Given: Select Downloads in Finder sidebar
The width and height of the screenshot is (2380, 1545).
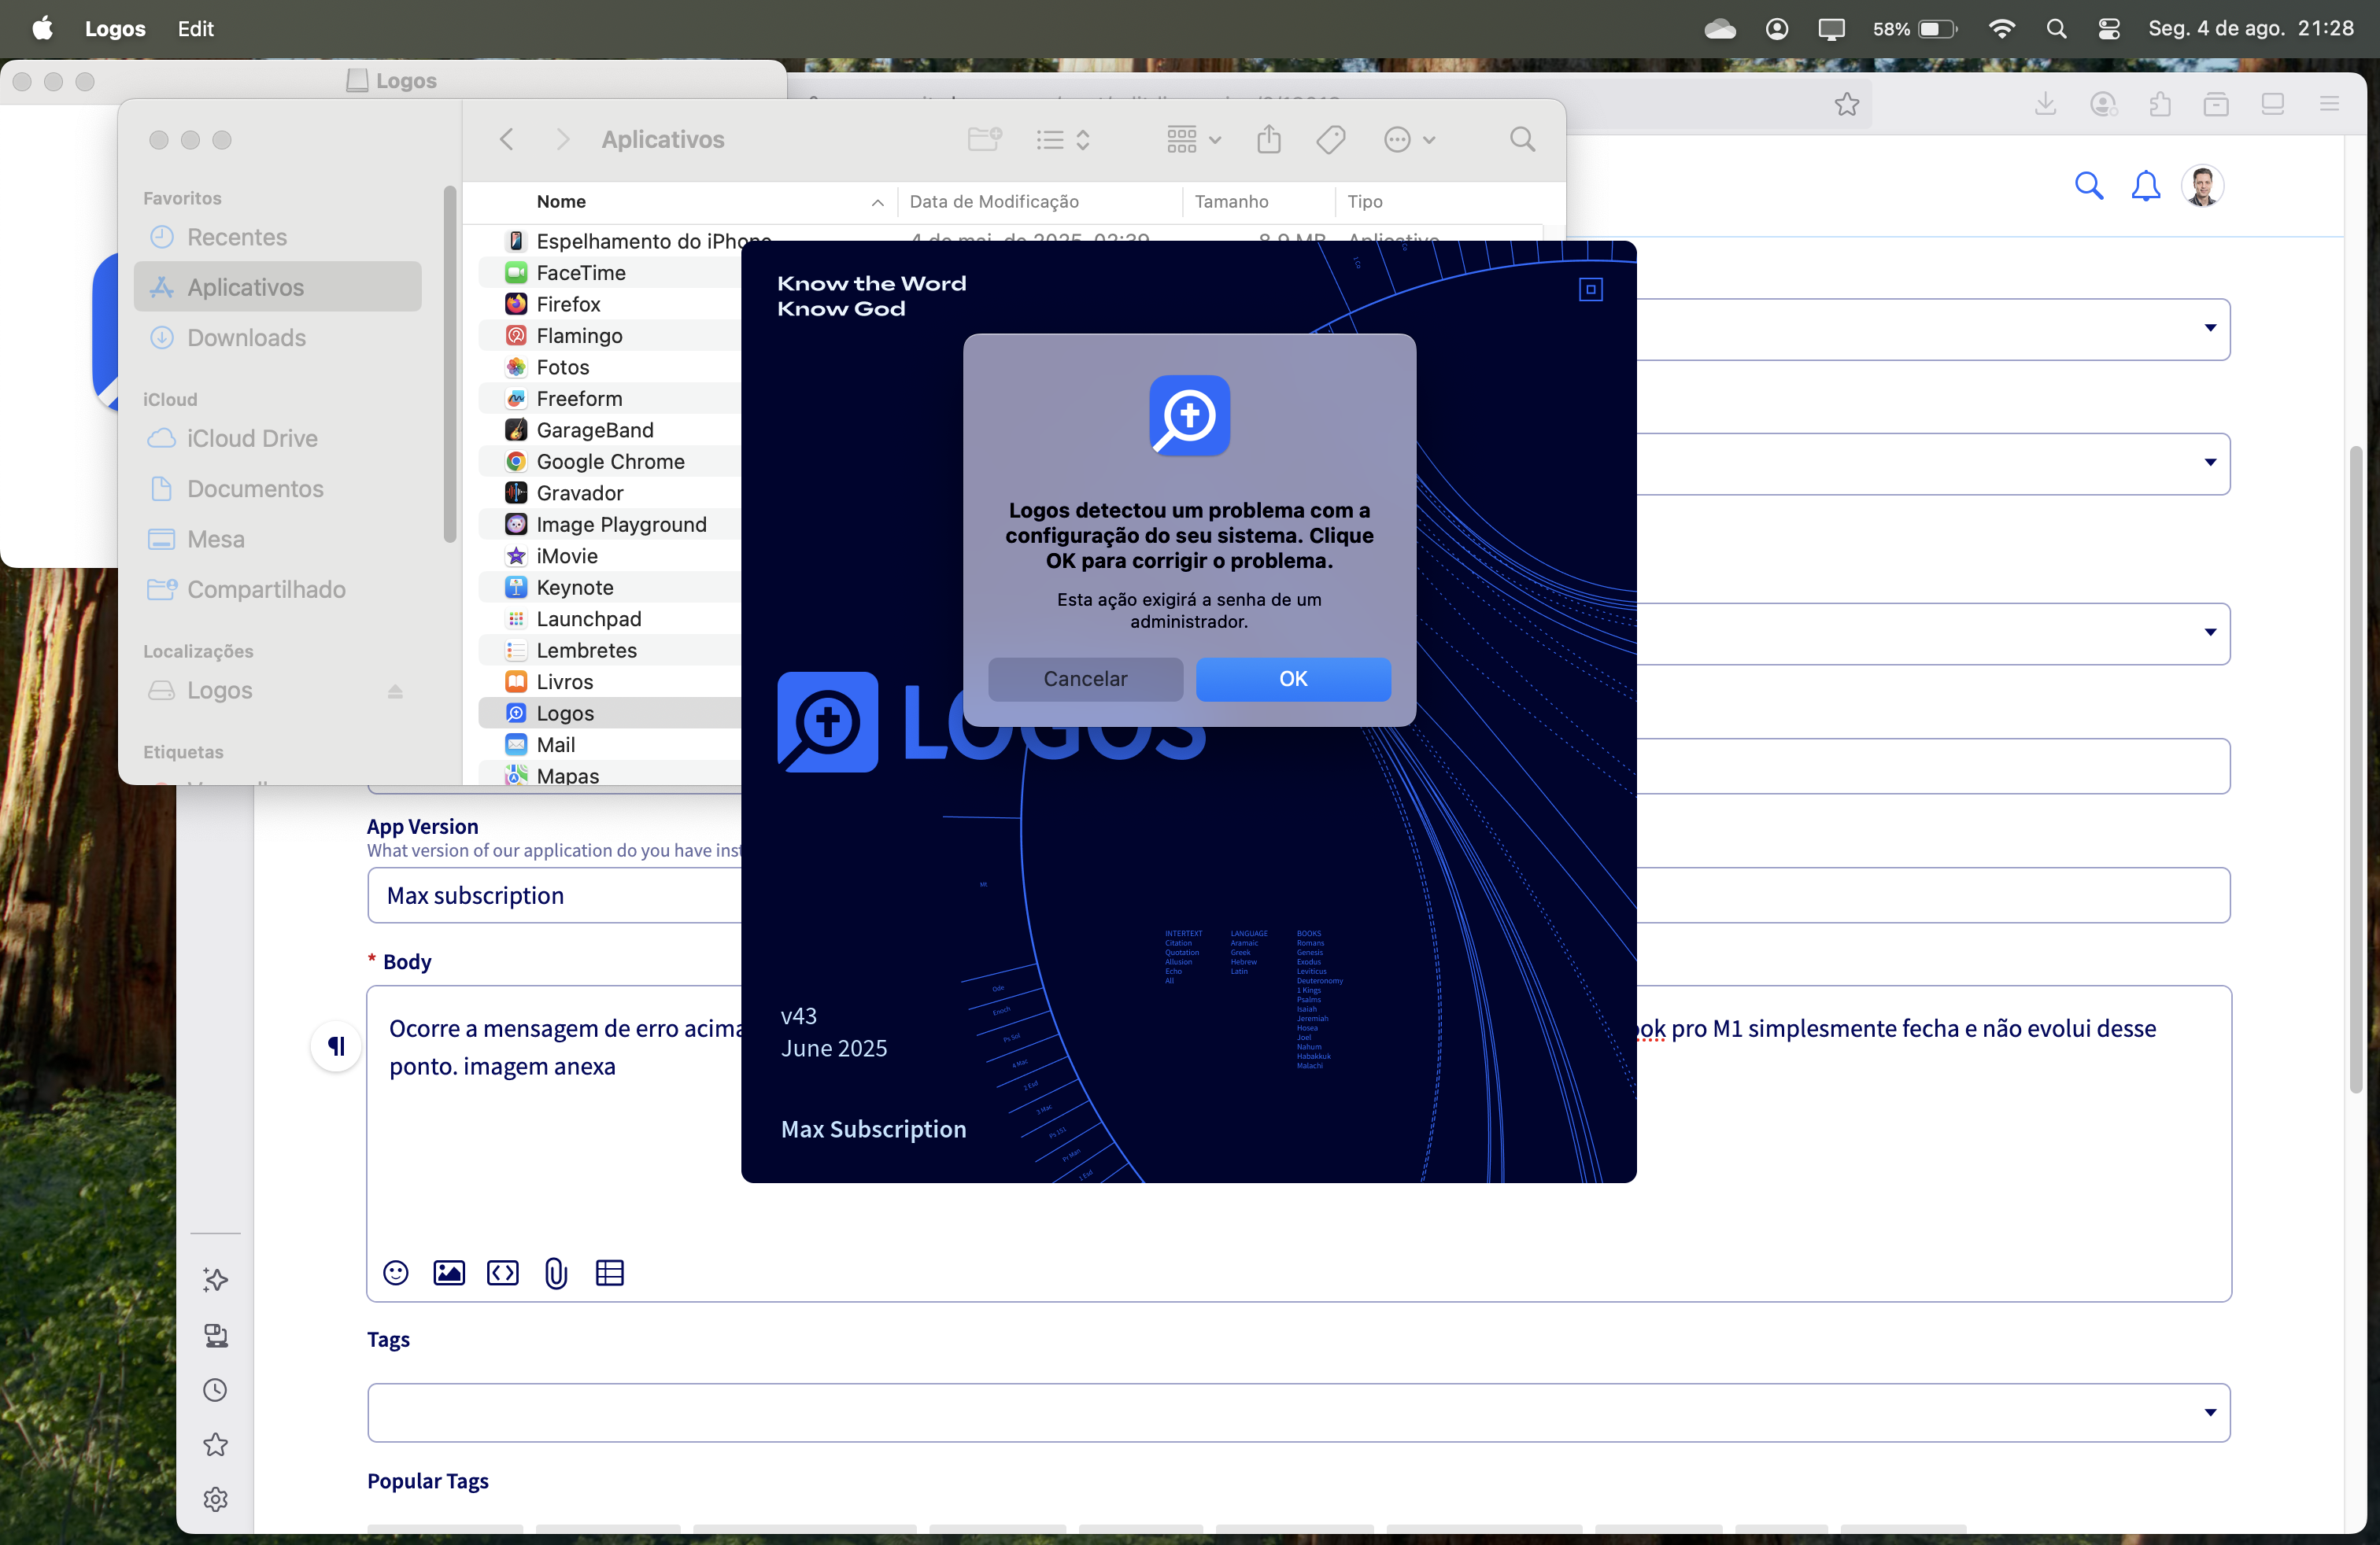Looking at the screenshot, I should tap(277, 337).
